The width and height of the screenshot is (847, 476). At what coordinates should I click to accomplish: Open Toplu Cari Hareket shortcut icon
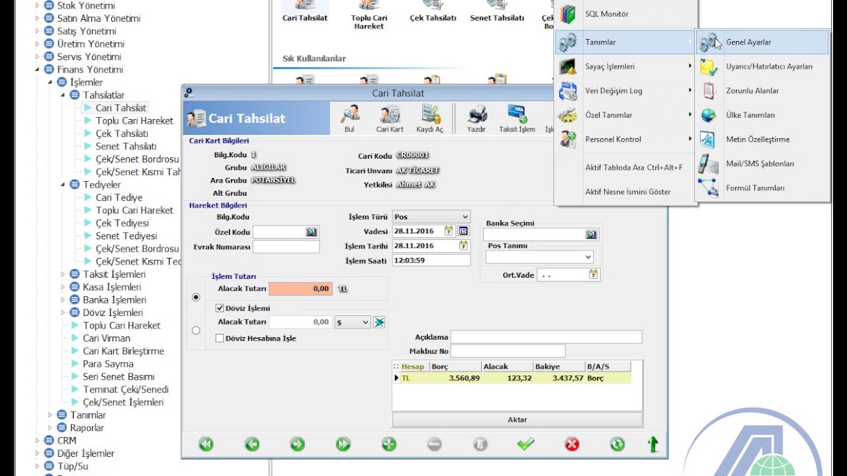point(369,15)
